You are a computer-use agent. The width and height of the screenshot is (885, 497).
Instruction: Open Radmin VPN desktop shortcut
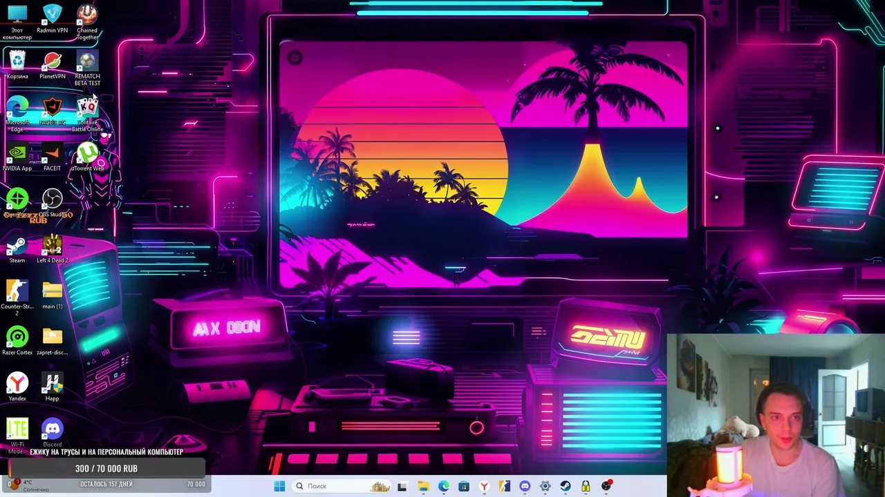click(x=52, y=19)
